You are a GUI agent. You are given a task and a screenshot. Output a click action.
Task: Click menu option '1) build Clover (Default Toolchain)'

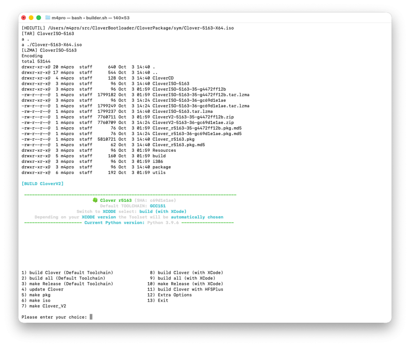pos(67,273)
